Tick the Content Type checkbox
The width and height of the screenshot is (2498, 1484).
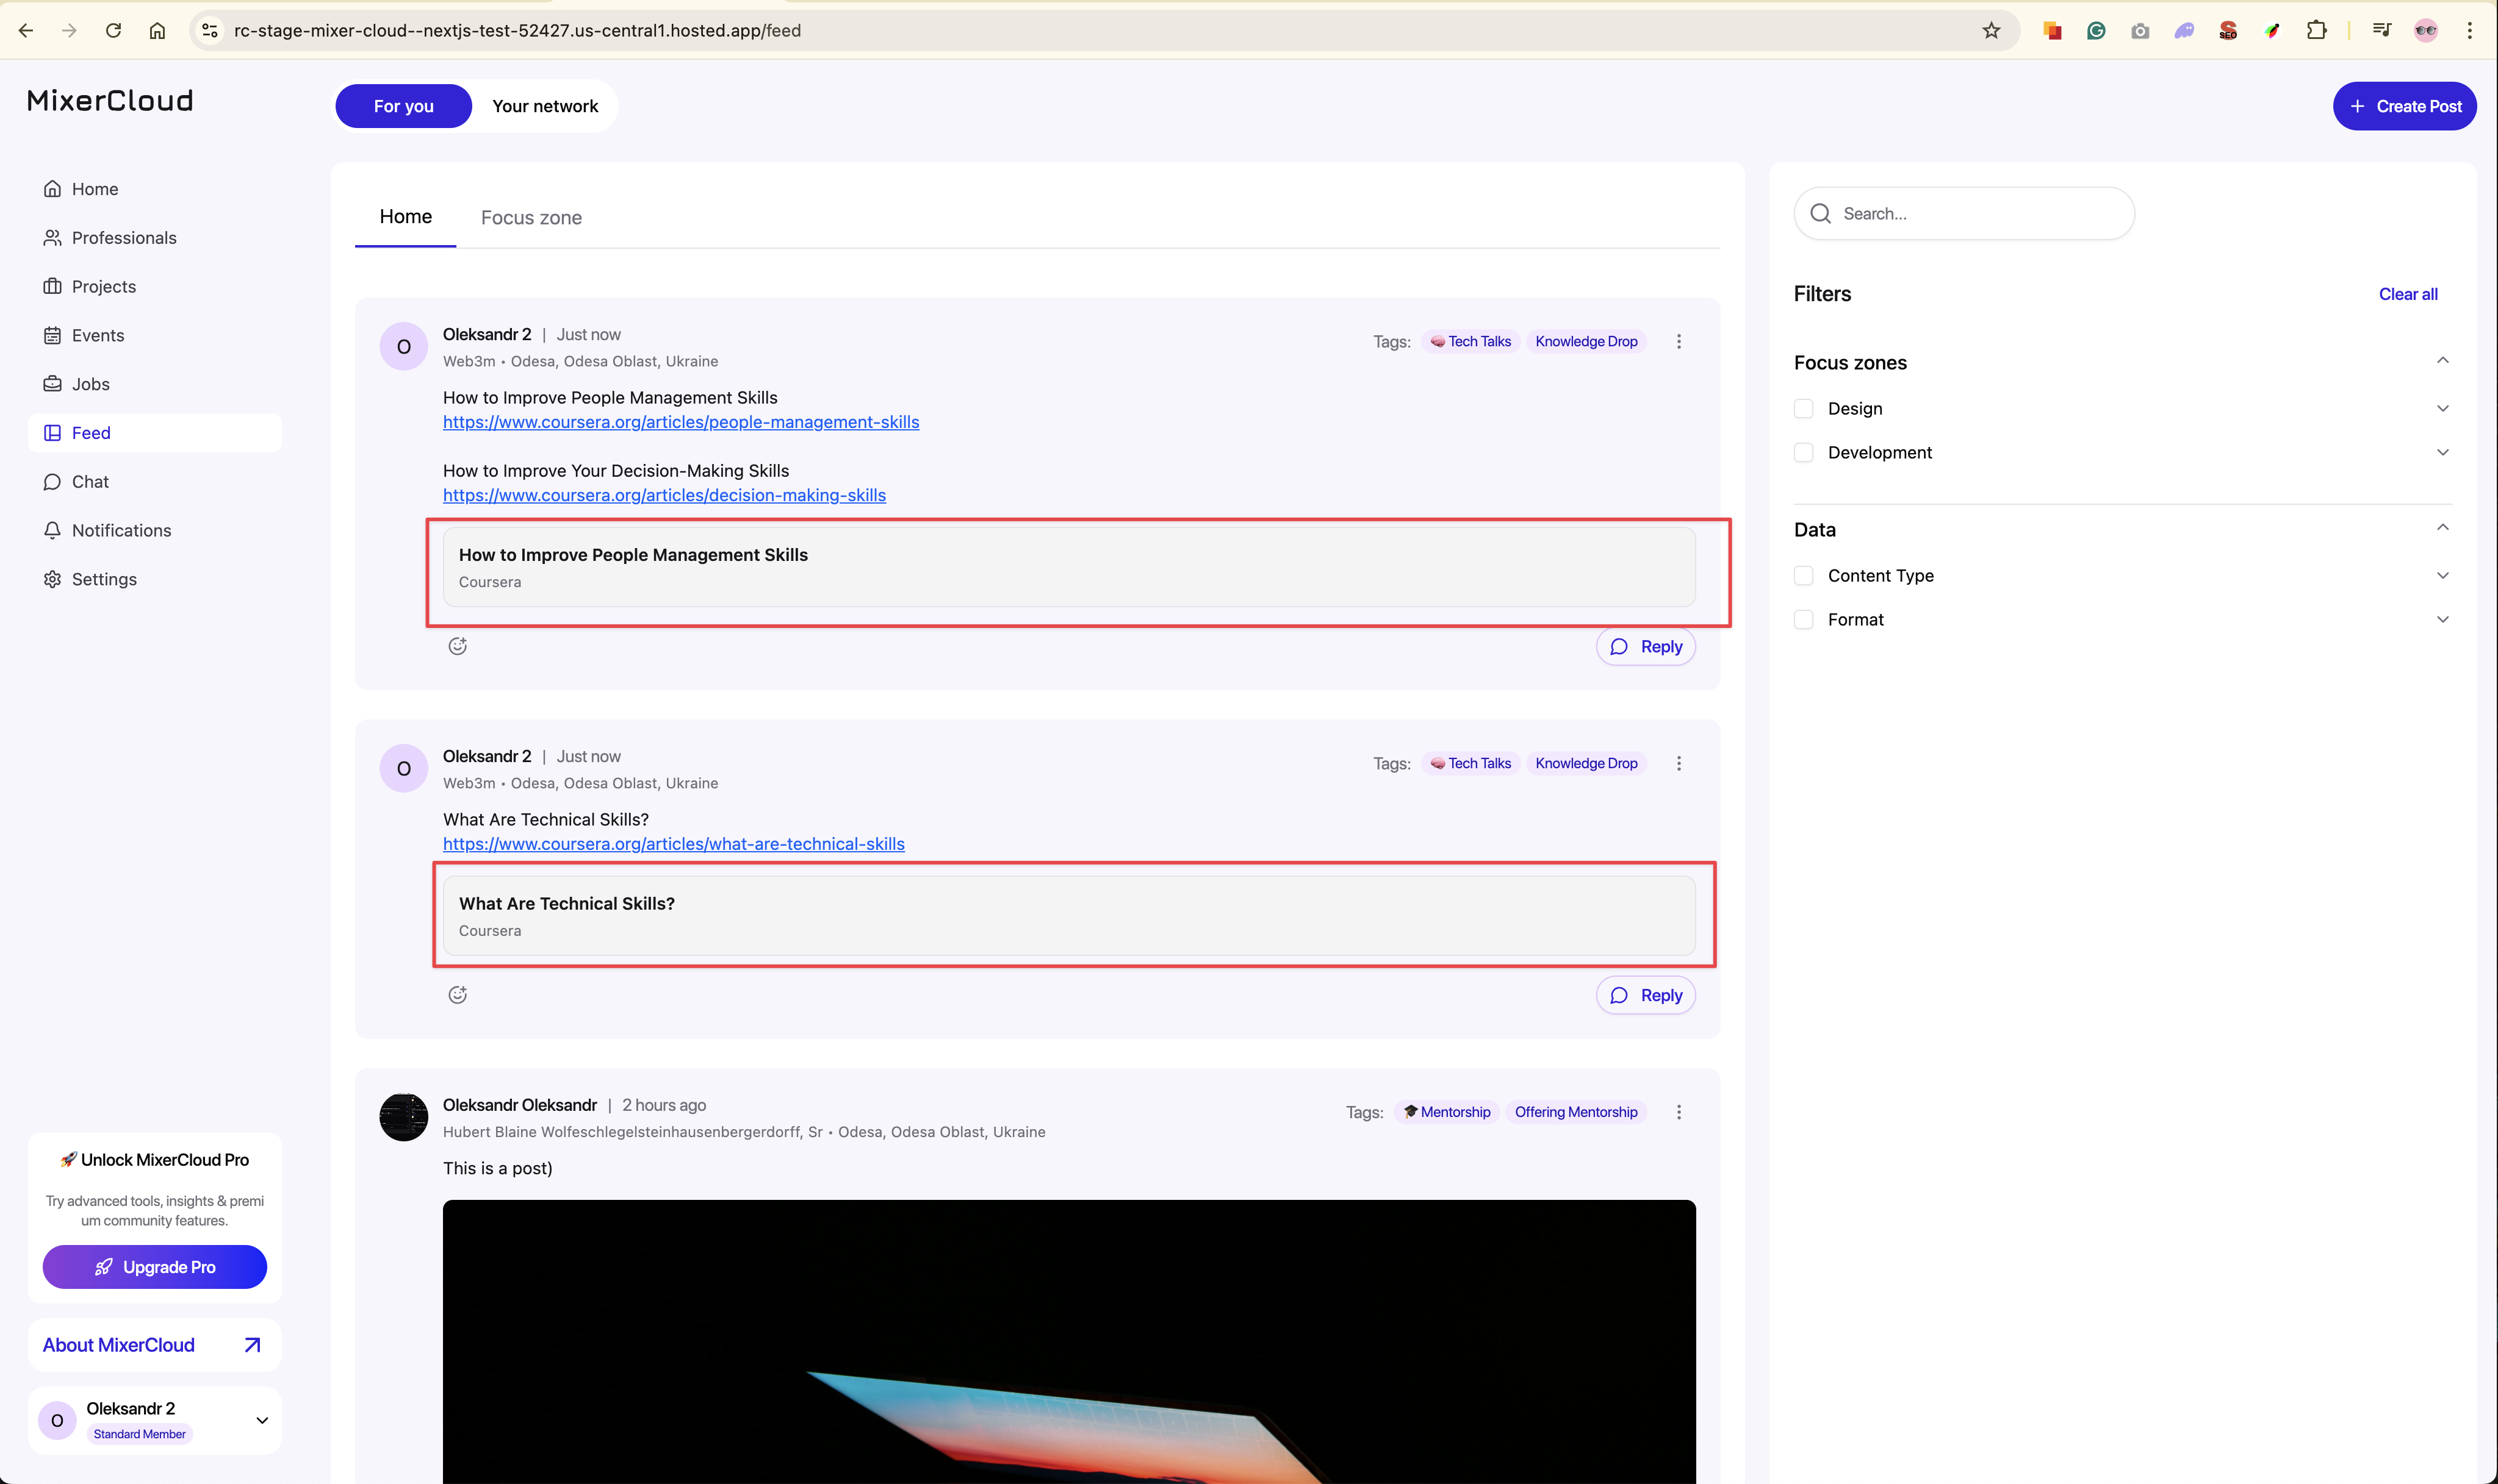click(x=1804, y=575)
